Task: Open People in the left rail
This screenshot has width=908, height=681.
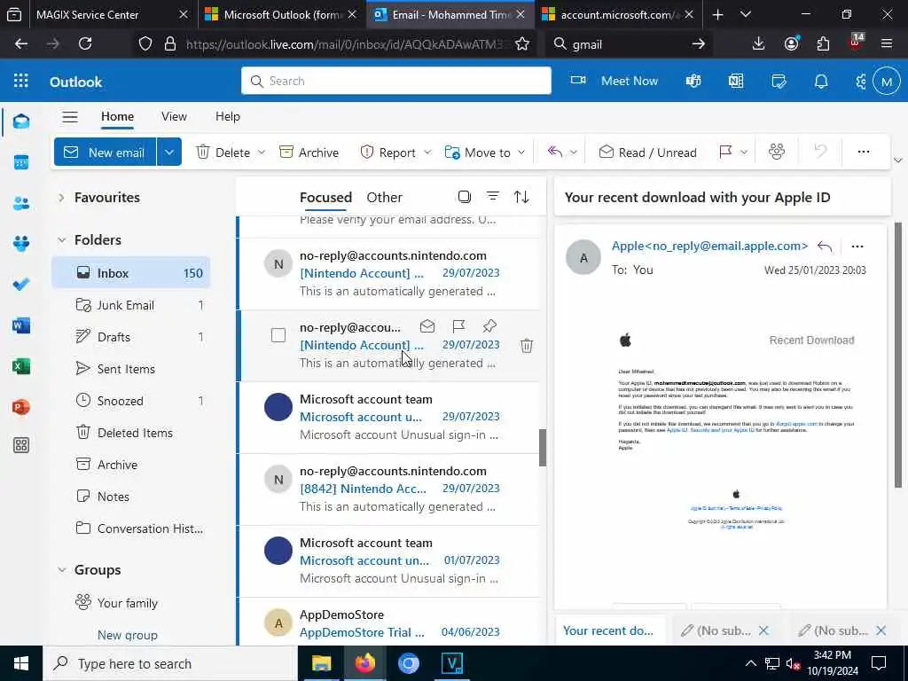Action: pyautogui.click(x=21, y=203)
